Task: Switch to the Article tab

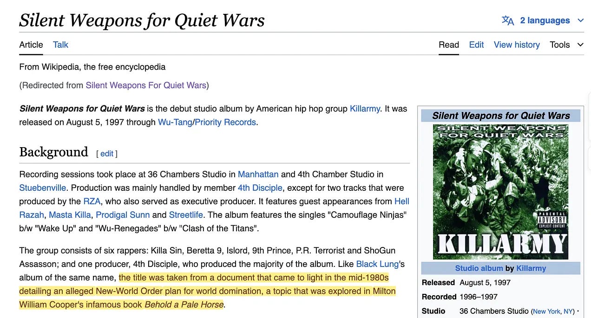Action: click(31, 45)
